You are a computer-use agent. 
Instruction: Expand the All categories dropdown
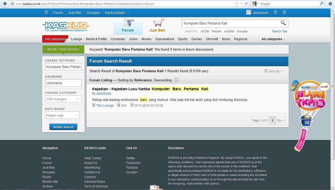click(273, 39)
